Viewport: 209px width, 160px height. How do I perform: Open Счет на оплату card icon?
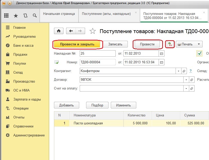coord(192,88)
